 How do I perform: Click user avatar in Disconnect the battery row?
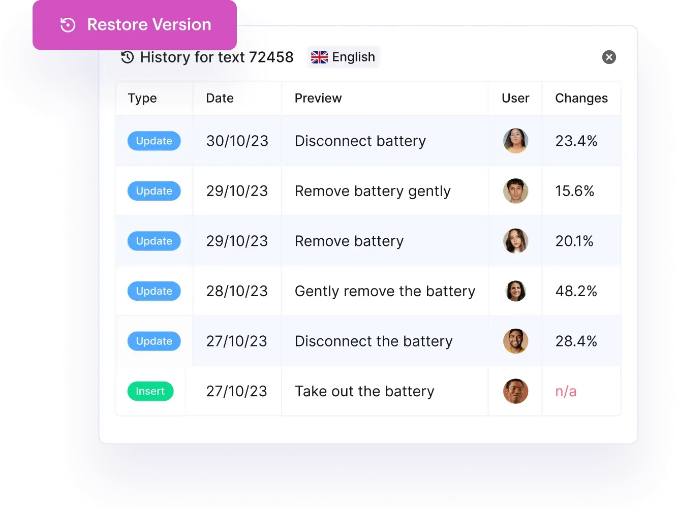tap(515, 341)
